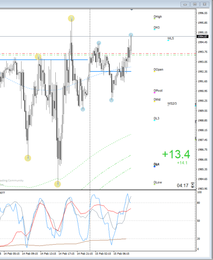Click the WL5 level label

(171, 38)
